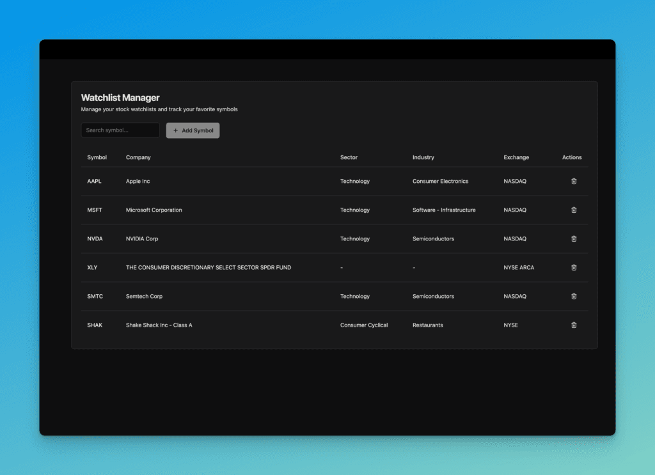Viewport: 655px width, 475px height.
Task: Click the Exchange column header
Action: point(516,157)
